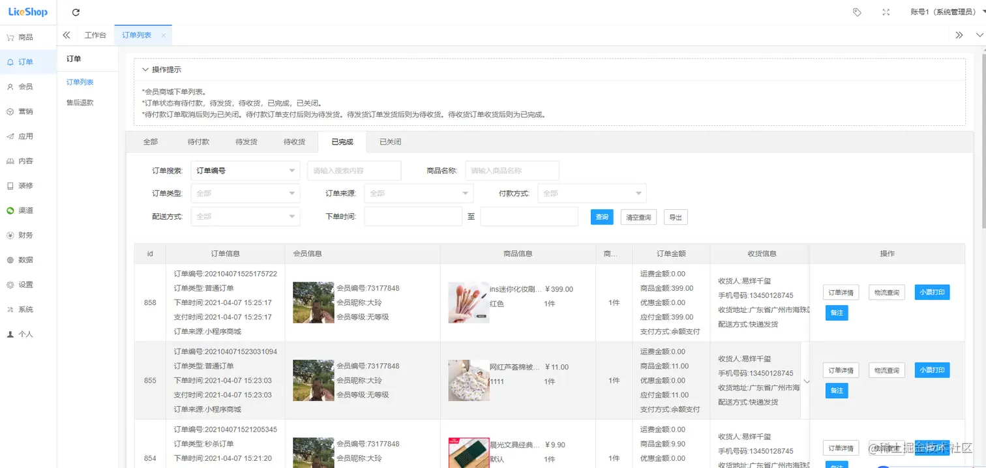Open 订单详情 for order 855
The width and height of the screenshot is (986, 468).
pos(841,370)
